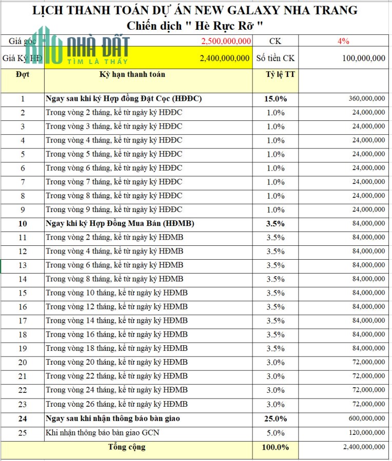Click Trong vòng 7 tháng, kể từ ngày ký HĐĐC
This screenshot has height=461, width=392.
pyautogui.click(x=114, y=182)
